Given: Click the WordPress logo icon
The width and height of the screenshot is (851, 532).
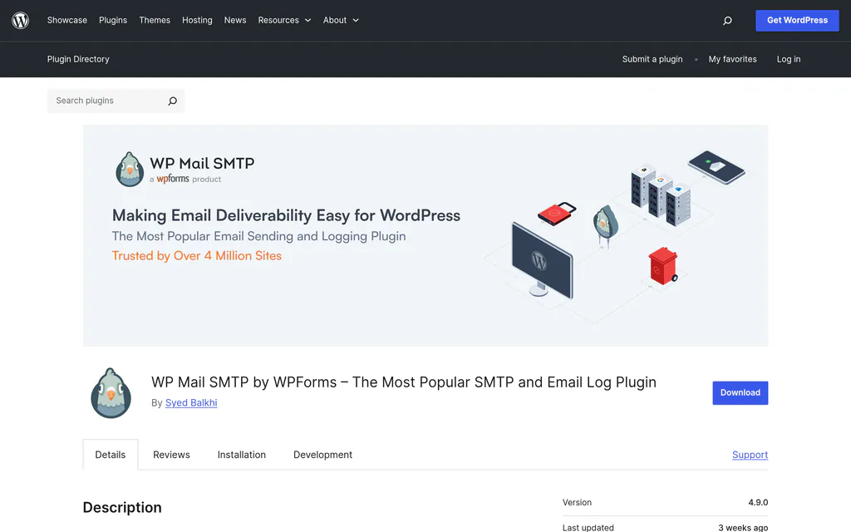Looking at the screenshot, I should click(21, 20).
